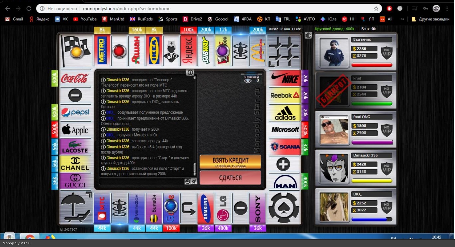
Task: Click the Scania board cell
Action: click(285, 147)
